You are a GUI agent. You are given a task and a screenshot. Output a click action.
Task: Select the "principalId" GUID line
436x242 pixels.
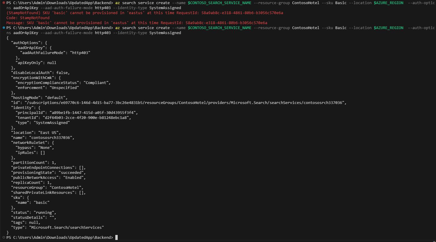(x=77, y=113)
